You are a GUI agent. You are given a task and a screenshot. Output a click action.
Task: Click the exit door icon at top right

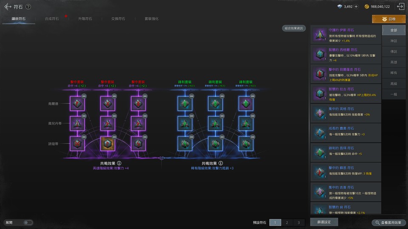click(x=400, y=6)
